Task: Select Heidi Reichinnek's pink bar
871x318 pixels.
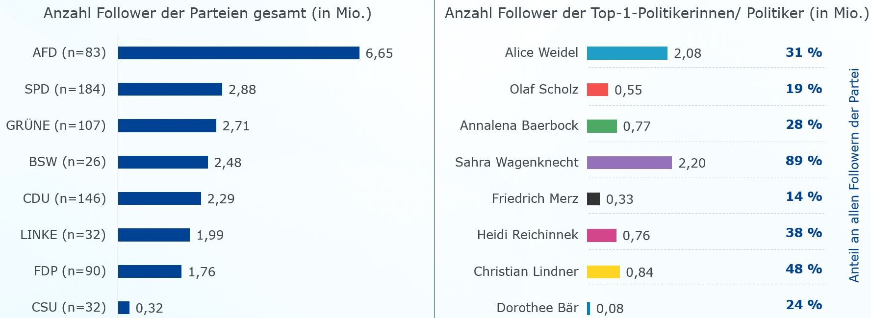Action: [602, 235]
